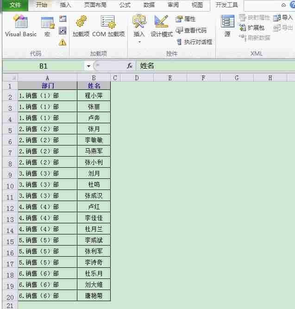Click the Insert Function fx icon
The width and height of the screenshot is (295, 309).
coord(130,66)
